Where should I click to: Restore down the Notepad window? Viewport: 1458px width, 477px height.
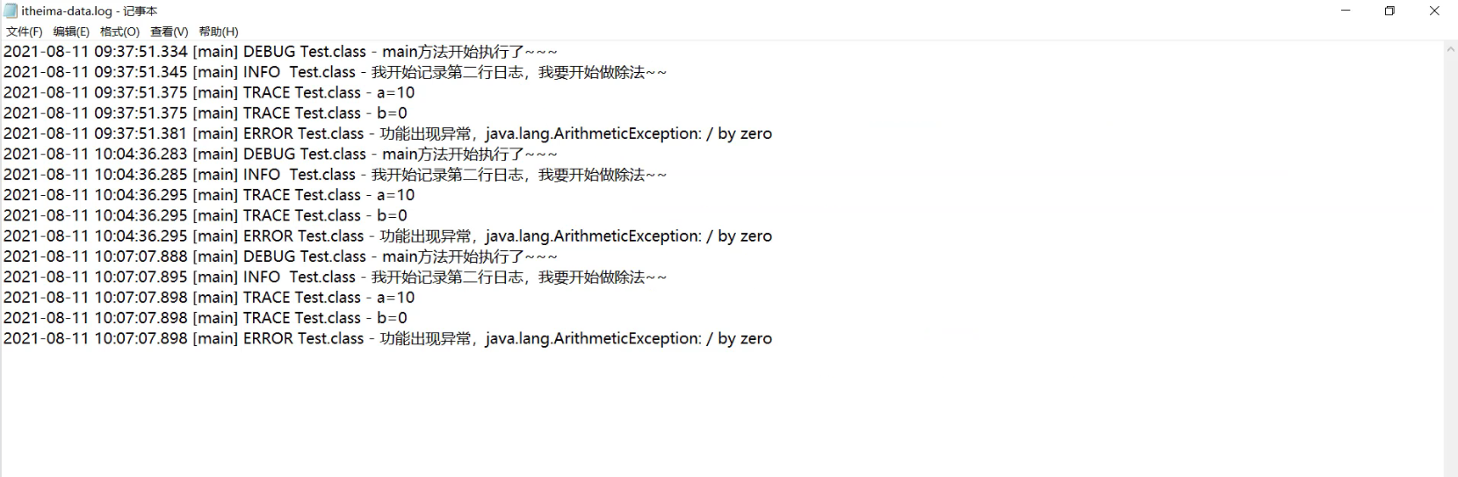[x=1389, y=11]
